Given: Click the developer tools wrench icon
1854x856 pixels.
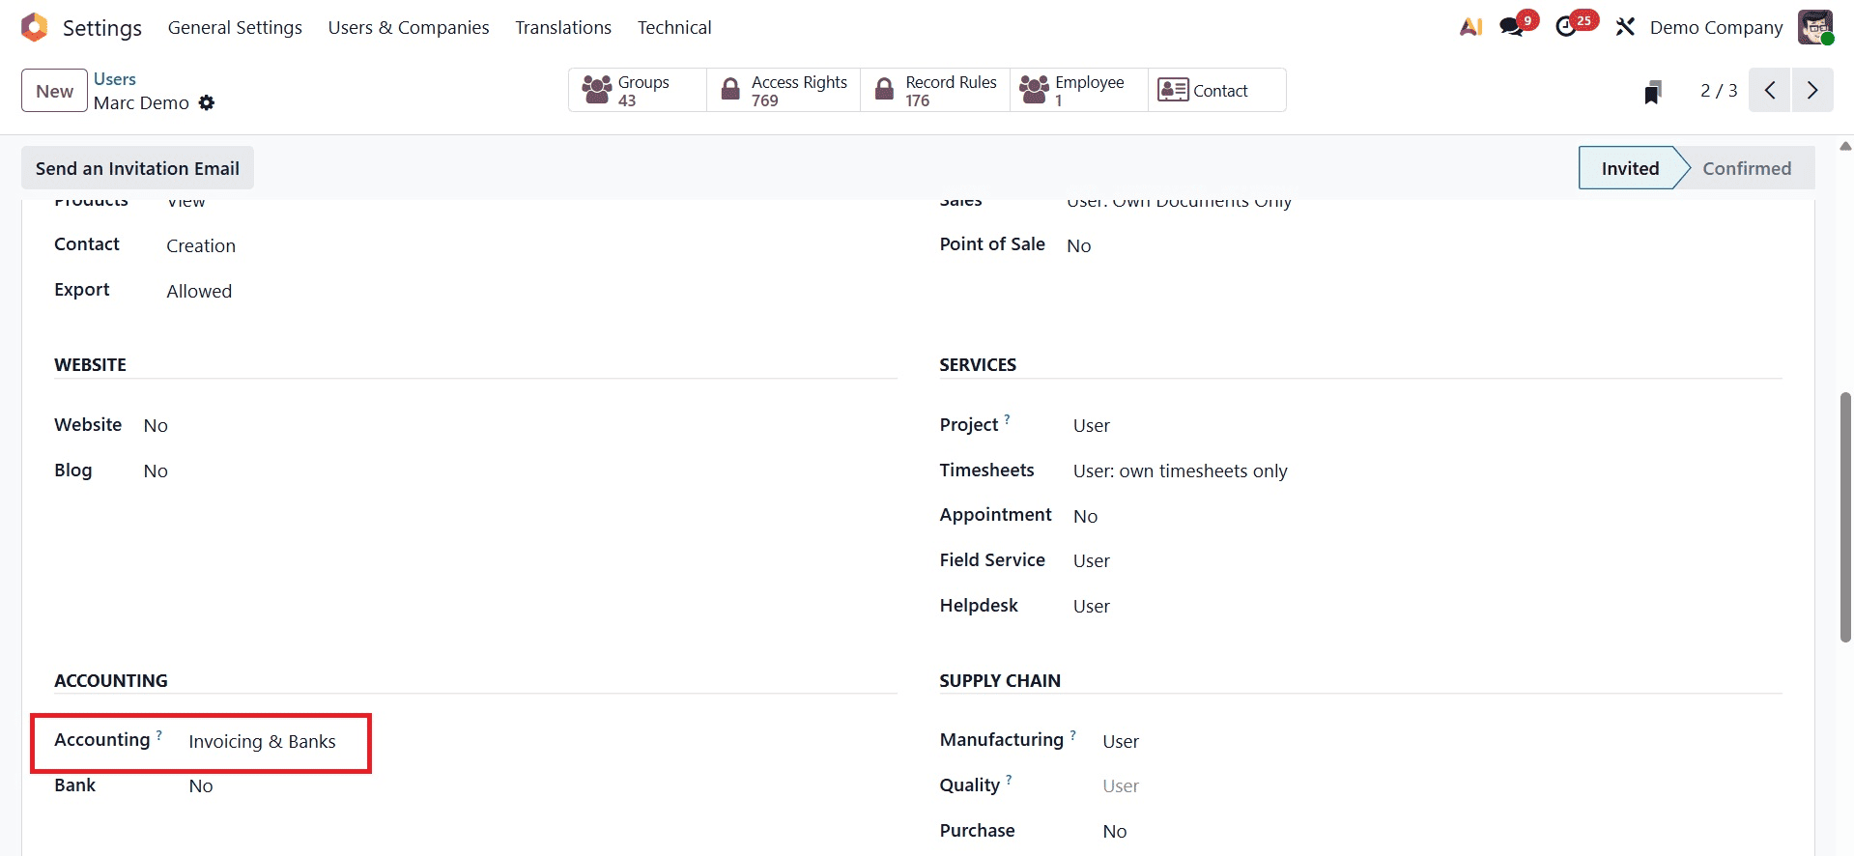Looking at the screenshot, I should click(x=1625, y=27).
